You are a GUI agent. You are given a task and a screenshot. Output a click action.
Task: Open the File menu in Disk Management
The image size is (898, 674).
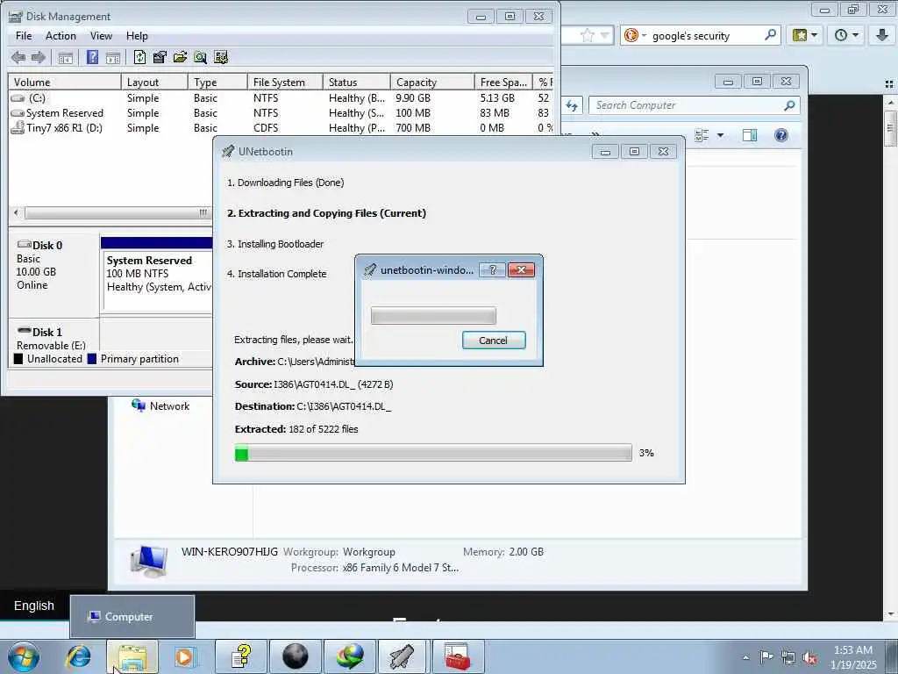pos(24,35)
